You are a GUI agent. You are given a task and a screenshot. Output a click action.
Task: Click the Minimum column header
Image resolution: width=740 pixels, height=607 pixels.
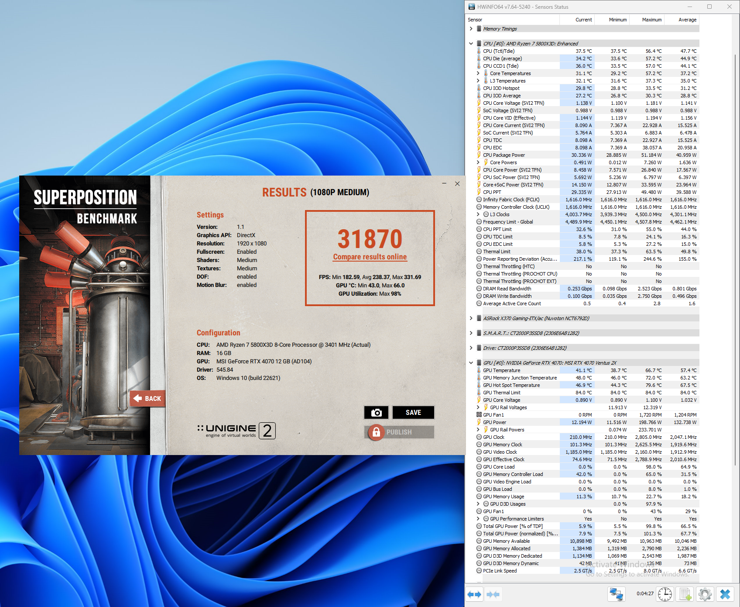(612, 20)
